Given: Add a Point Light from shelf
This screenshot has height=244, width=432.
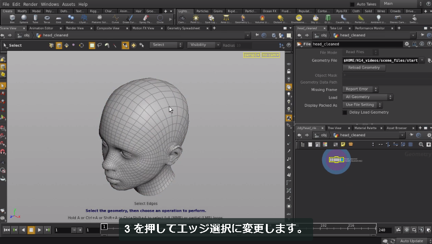Looking at the screenshot, I should [196, 19].
